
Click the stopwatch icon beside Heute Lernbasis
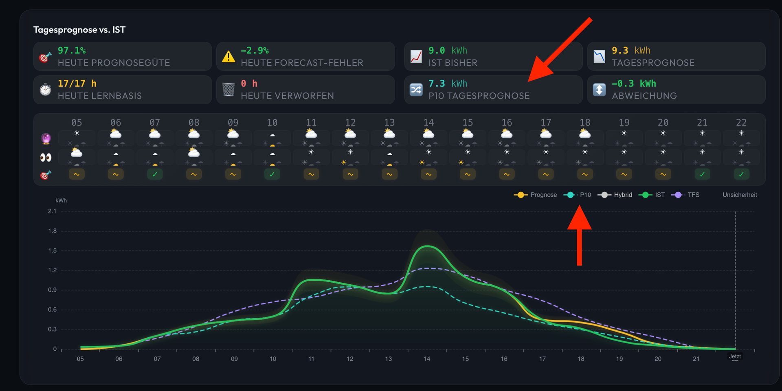coord(46,90)
